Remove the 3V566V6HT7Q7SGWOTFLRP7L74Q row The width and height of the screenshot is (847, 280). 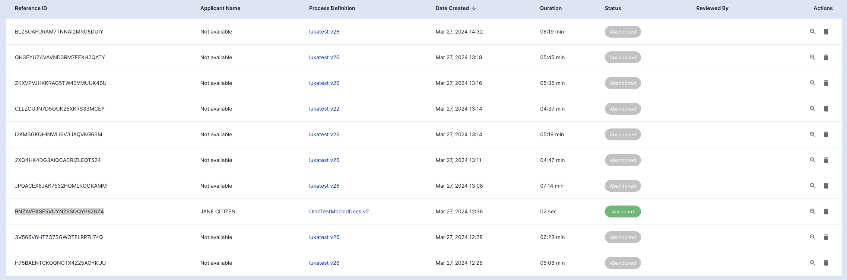[x=826, y=237]
